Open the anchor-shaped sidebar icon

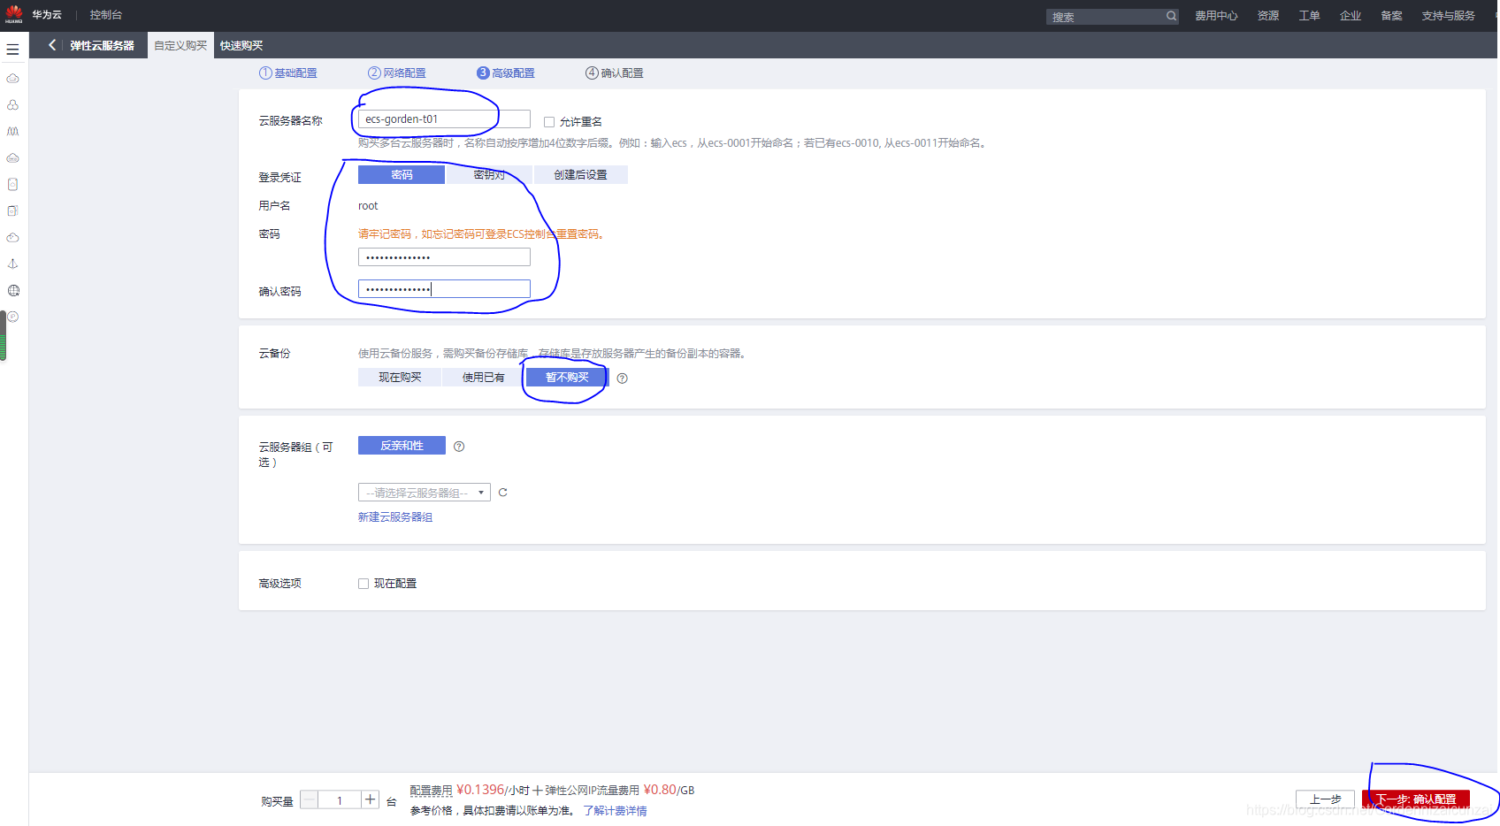pos(13,264)
